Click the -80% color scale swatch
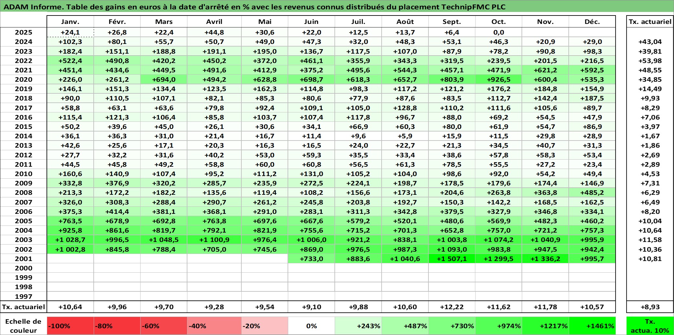The width and height of the screenshot is (674, 335). tap(117, 326)
